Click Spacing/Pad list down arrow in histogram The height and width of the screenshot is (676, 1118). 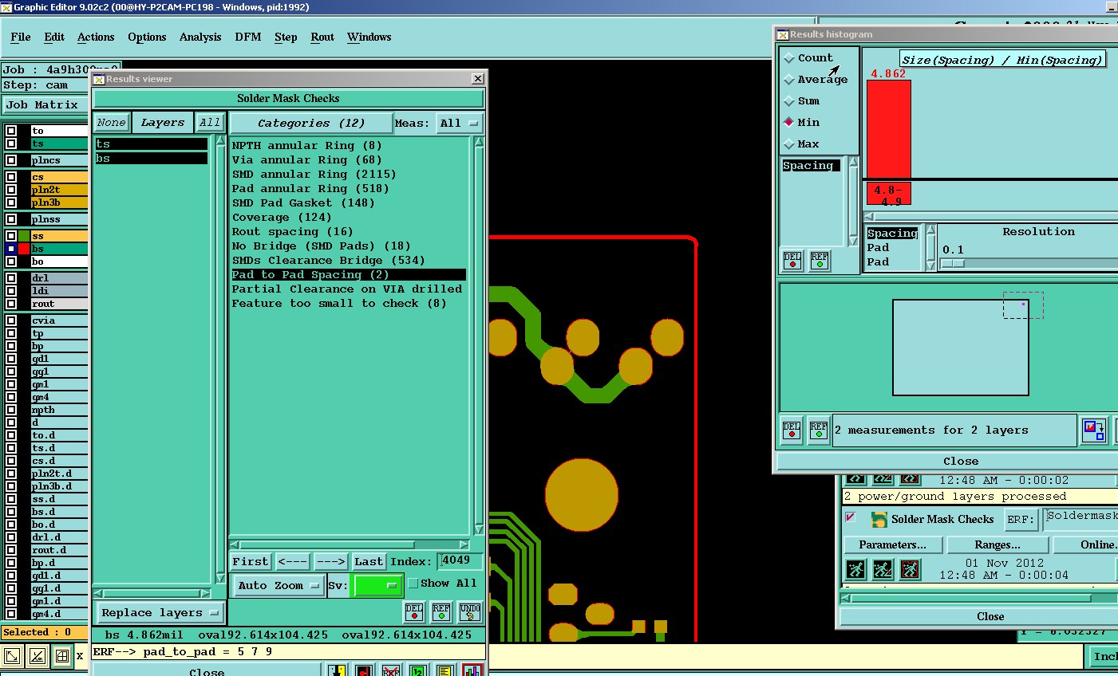(x=930, y=265)
